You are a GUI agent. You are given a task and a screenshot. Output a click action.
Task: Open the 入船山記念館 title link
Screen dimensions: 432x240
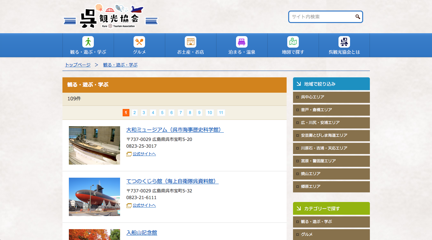tap(142, 233)
